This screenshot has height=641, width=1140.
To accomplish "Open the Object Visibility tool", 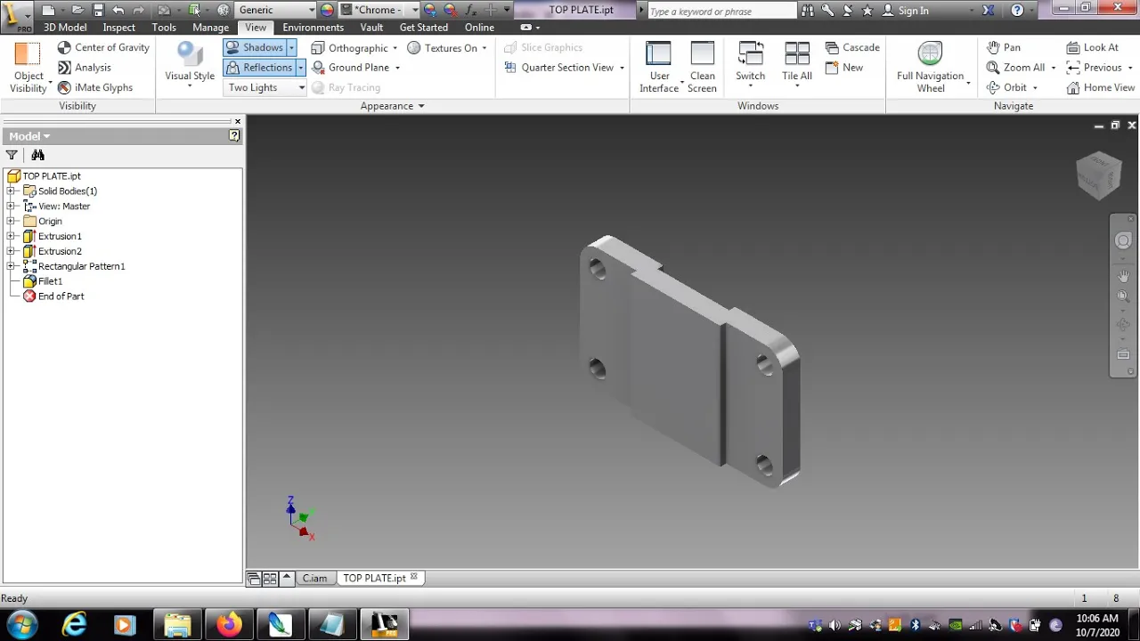I will point(28,67).
